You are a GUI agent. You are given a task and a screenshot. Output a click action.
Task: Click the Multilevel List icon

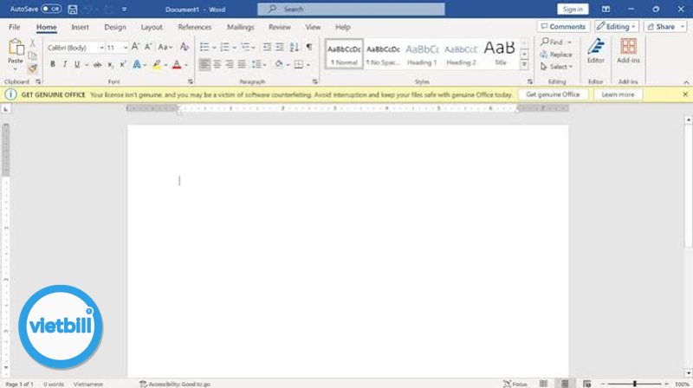[x=245, y=47]
